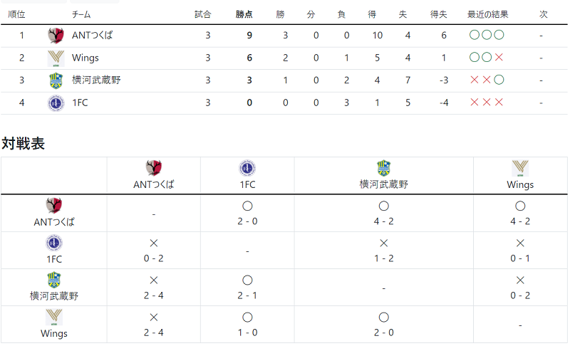Click 1FC emblem in match table column header
The height and width of the screenshot is (346, 570).
point(247,168)
